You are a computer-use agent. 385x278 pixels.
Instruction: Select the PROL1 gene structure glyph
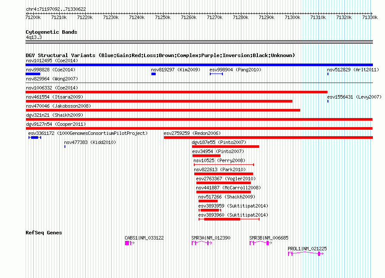tap(306, 254)
